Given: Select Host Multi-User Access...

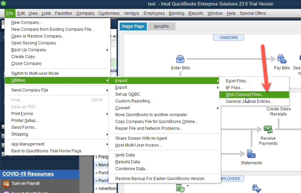Looking at the screenshot, I should pos(164,145).
